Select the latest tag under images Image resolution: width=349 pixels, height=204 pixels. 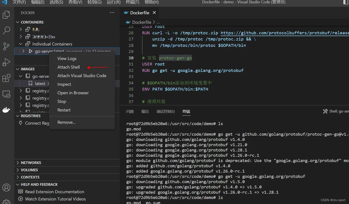[x=40, y=84]
